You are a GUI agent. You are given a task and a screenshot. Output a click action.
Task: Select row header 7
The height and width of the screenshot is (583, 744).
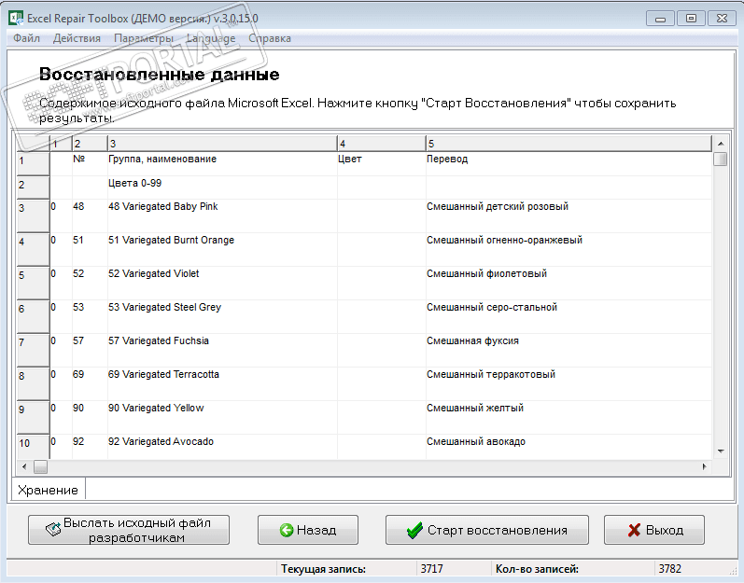[33, 351]
